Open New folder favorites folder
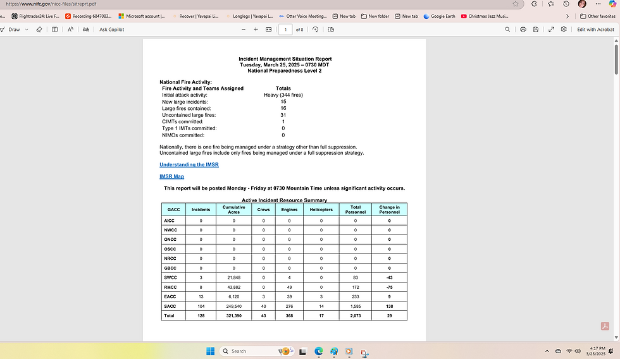Viewport: 620px width, 359px height. pyautogui.click(x=375, y=16)
